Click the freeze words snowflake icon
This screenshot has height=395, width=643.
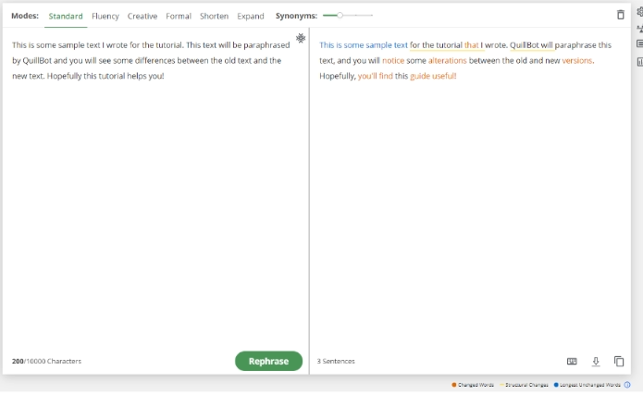pyautogui.click(x=301, y=38)
